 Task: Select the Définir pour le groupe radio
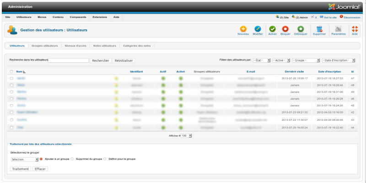pos(105,159)
